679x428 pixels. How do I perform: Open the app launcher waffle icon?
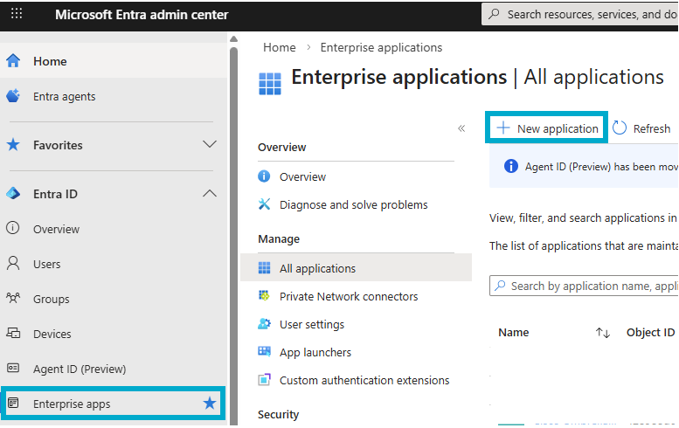click(x=17, y=14)
